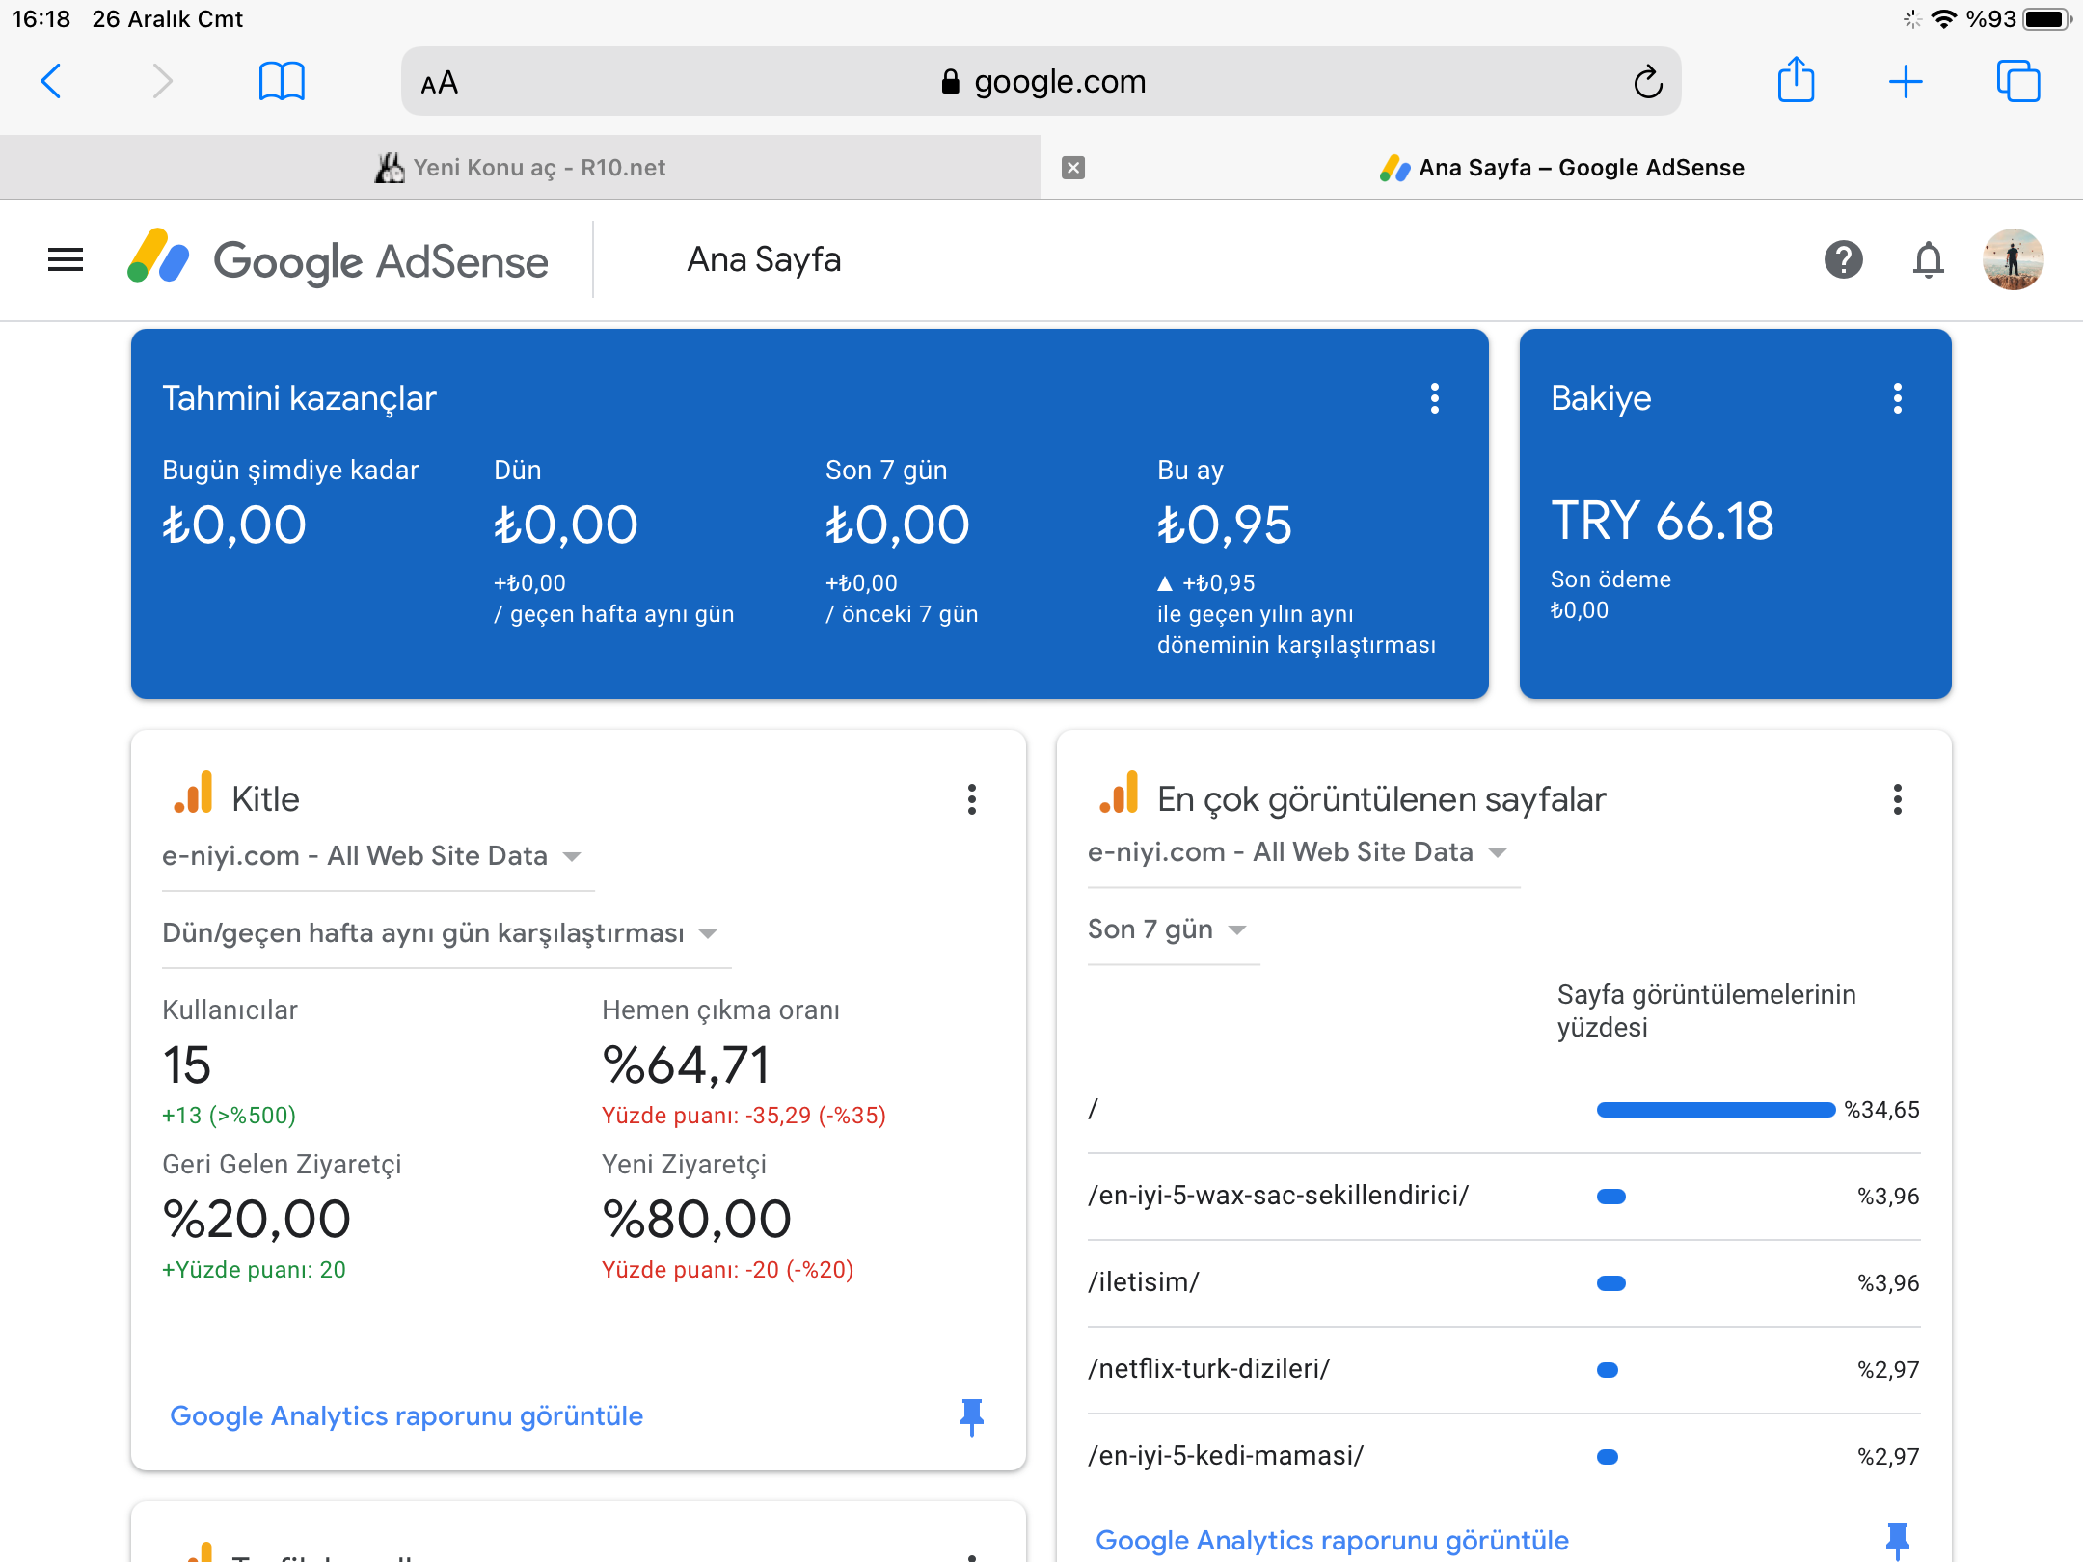Pin the Kitle card with pin icon
Viewport: 2083px width, 1562px height.
point(972,1416)
